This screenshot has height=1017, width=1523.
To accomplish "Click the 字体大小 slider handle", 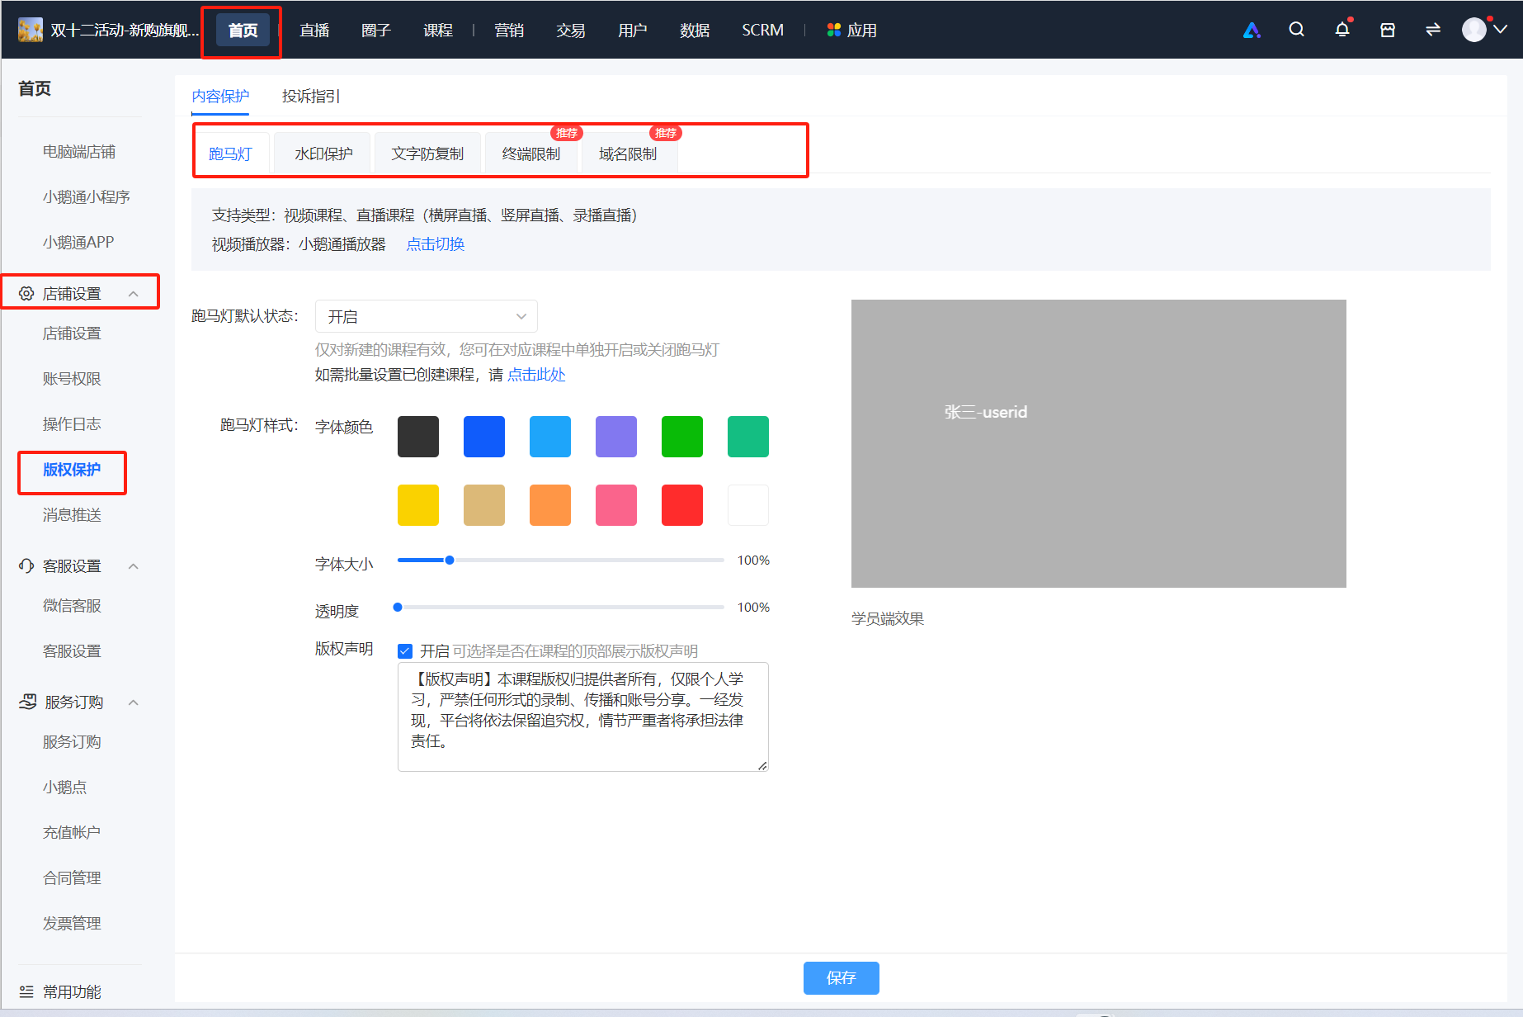I will (x=450, y=561).
